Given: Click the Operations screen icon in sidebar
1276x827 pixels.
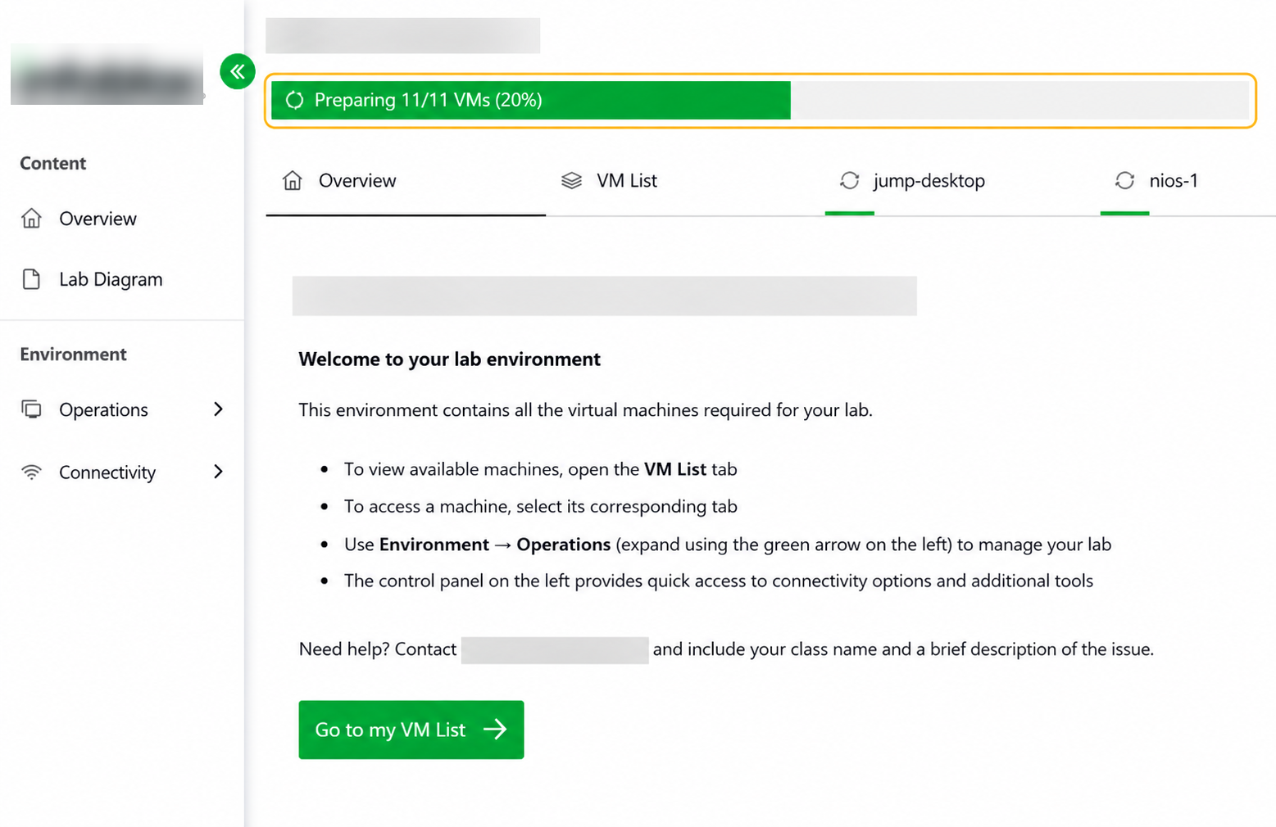Looking at the screenshot, I should click(x=31, y=409).
